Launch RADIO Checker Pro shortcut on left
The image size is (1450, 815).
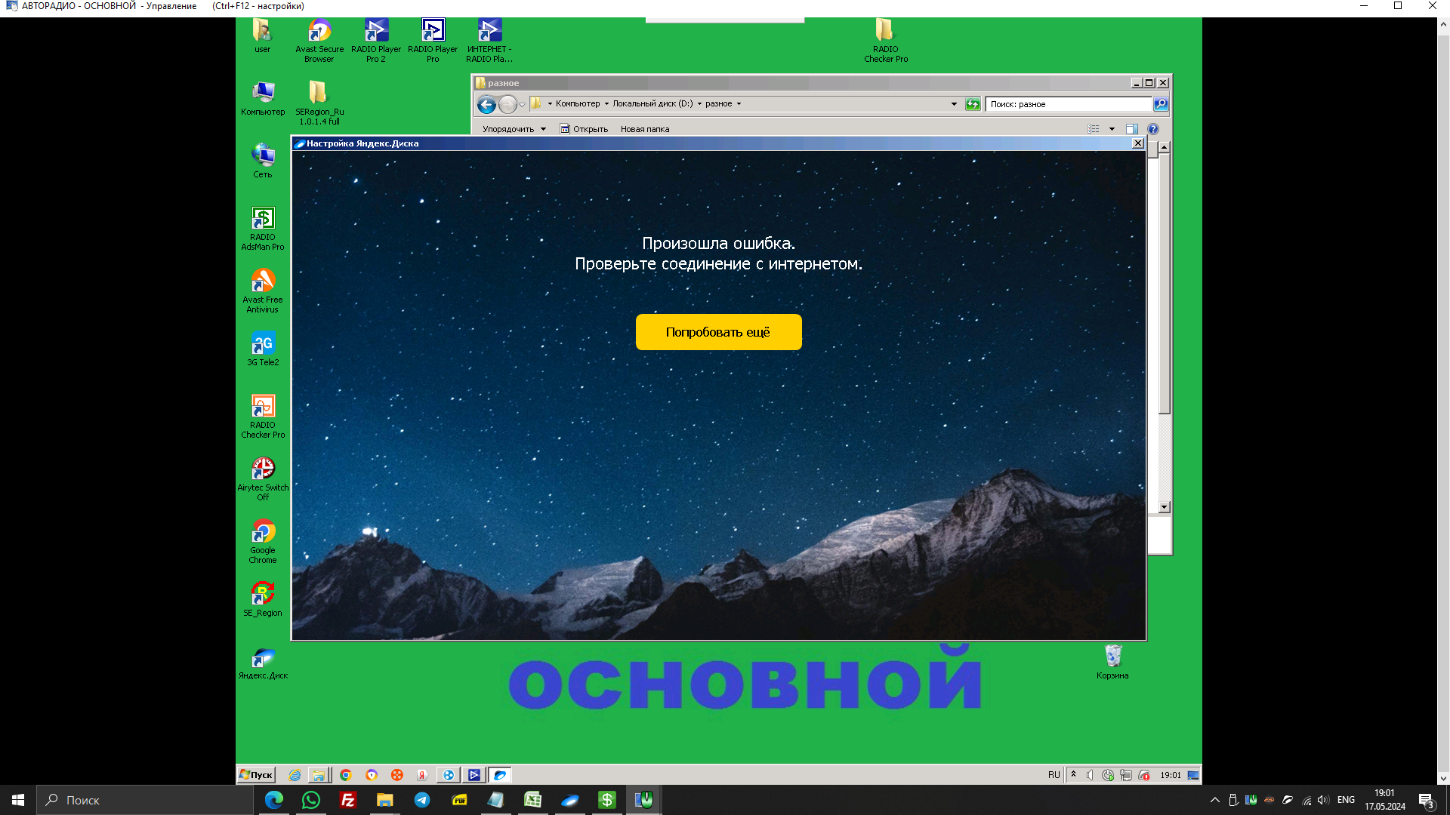click(x=263, y=417)
